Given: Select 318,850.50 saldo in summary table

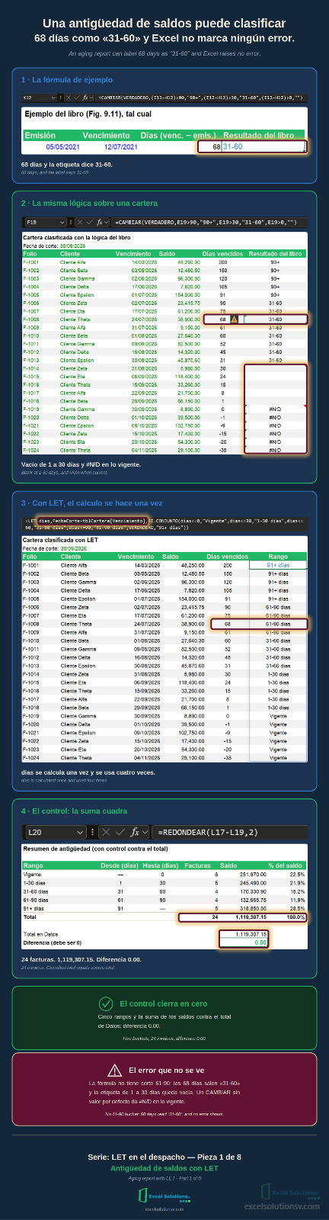Looking at the screenshot, I should coord(253,908).
